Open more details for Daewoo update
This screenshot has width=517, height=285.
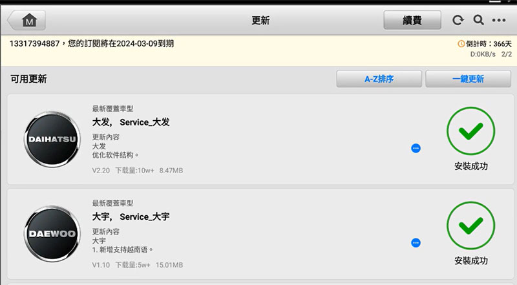pos(416,243)
